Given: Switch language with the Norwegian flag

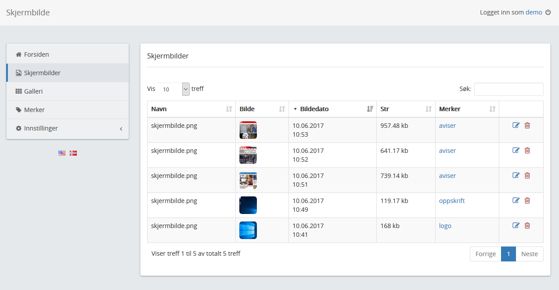Looking at the screenshot, I should tap(73, 153).
